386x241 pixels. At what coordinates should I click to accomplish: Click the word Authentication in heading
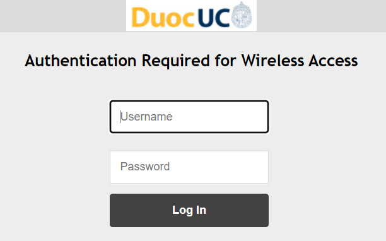[x=81, y=61]
